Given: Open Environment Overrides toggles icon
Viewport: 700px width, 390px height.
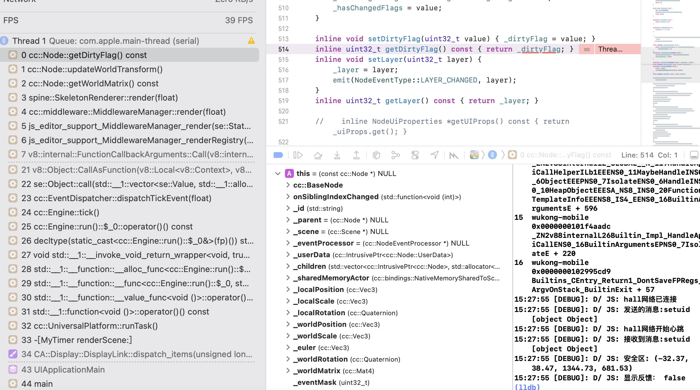Looking at the screenshot, I should (415, 155).
